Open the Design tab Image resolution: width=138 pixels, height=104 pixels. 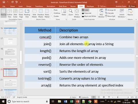29,6
